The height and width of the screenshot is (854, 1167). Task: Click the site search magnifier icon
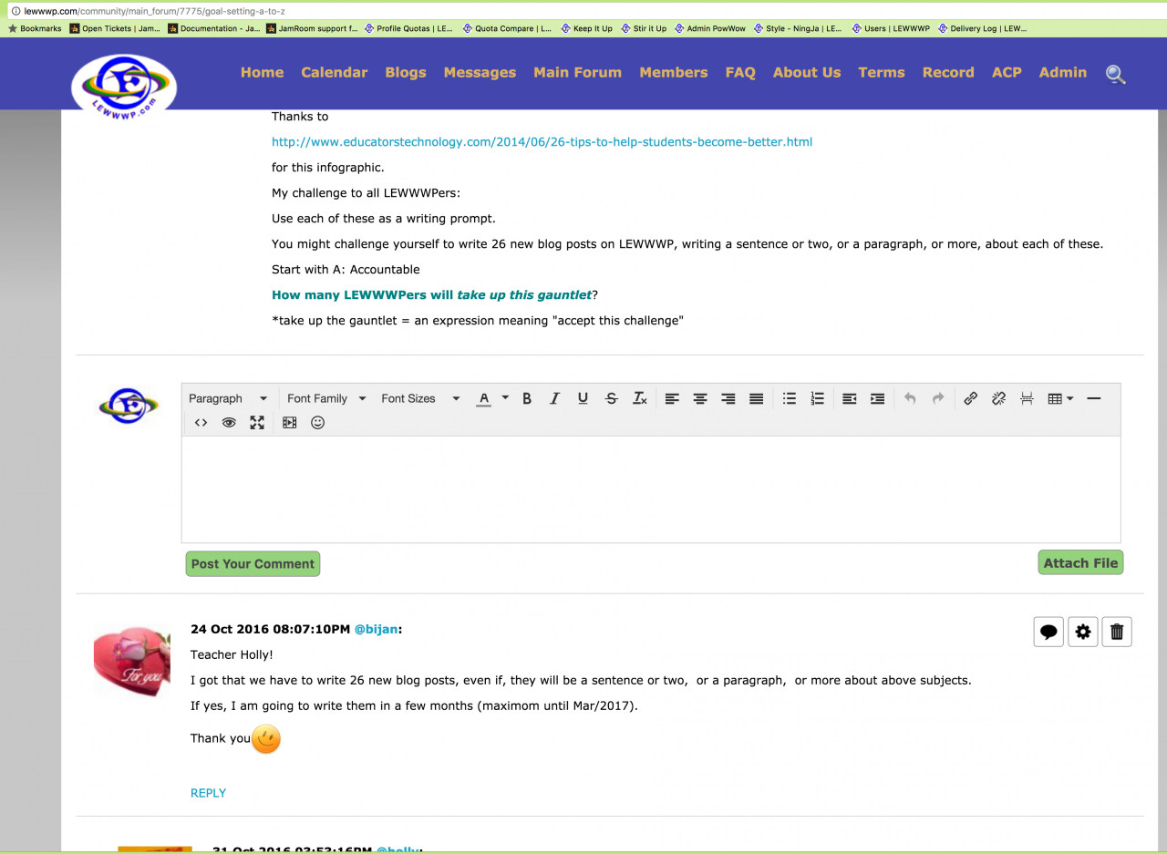[x=1115, y=74]
